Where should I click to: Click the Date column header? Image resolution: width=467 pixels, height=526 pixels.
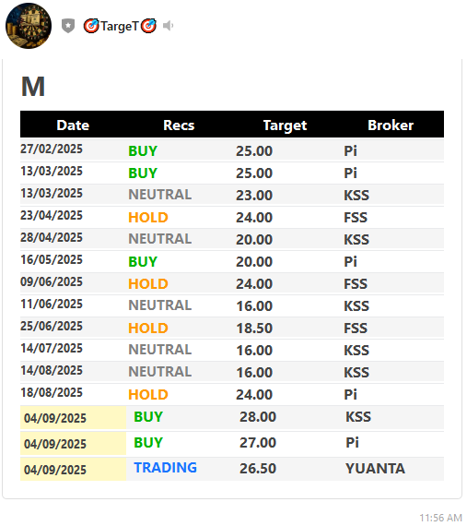coord(73,126)
